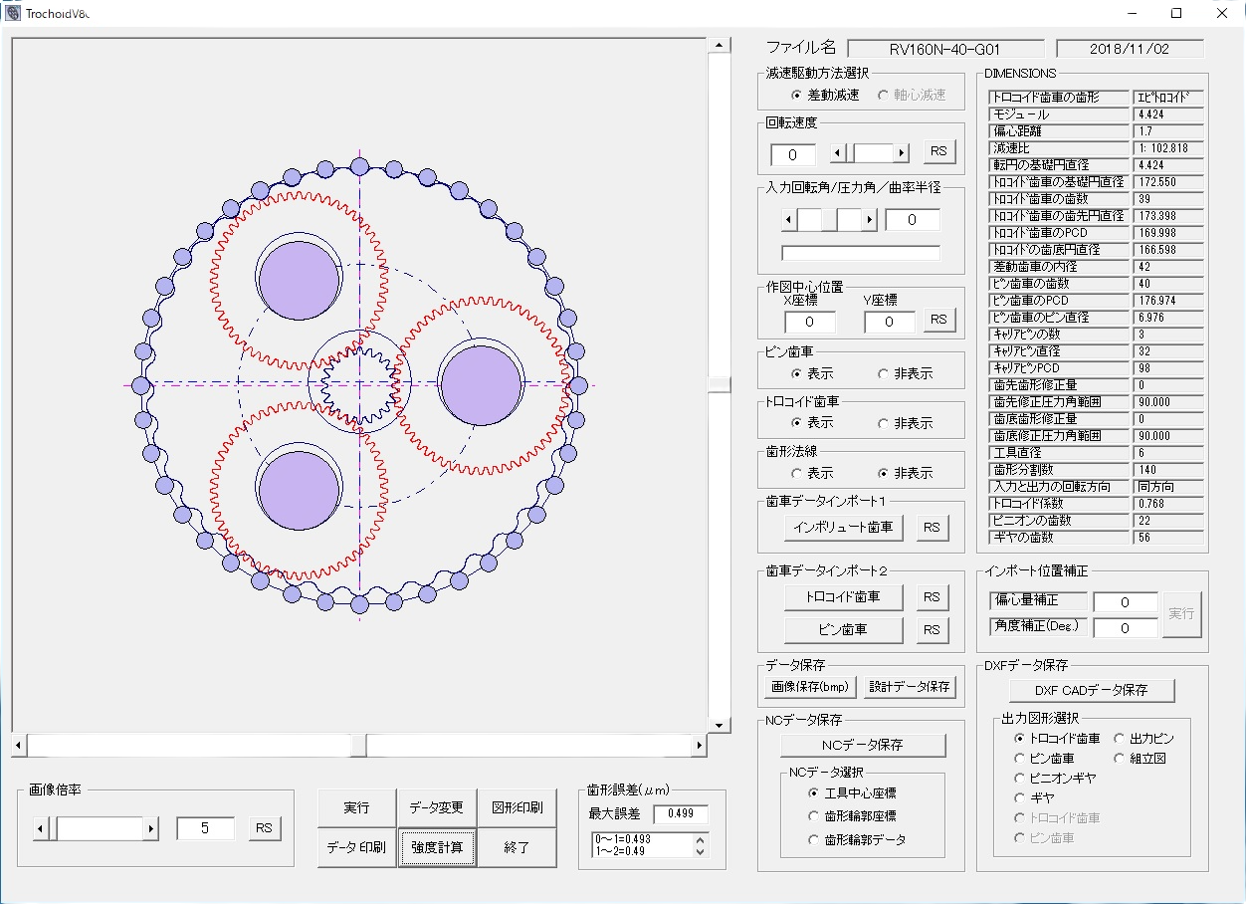
Task: Click the left arrow of 画像倍率 slider
Action: pyautogui.click(x=41, y=828)
